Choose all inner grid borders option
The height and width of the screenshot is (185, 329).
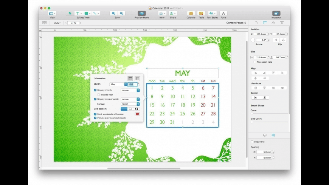pos(124,109)
